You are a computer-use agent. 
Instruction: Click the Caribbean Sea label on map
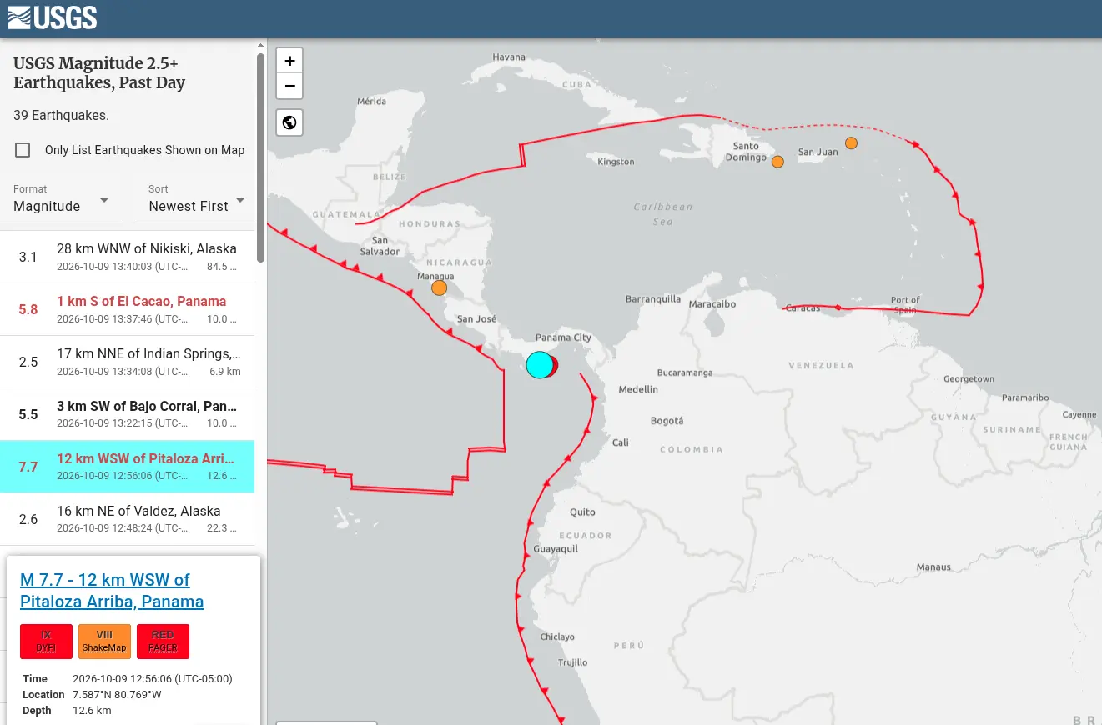(x=662, y=214)
